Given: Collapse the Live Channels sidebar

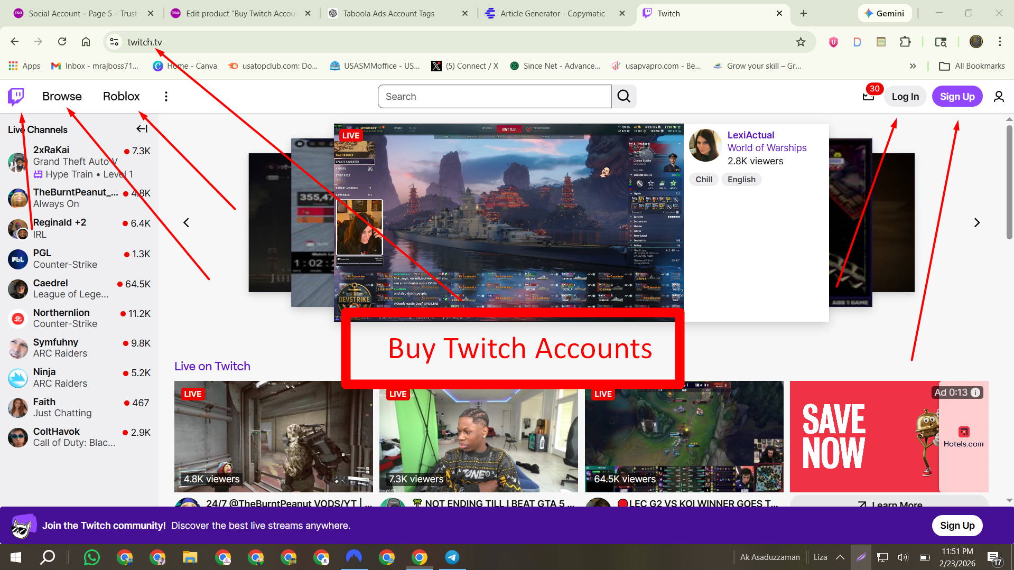Looking at the screenshot, I should pos(142,128).
